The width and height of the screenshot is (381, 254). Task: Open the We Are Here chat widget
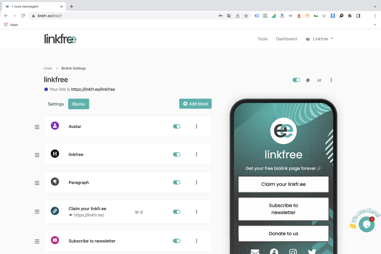click(x=366, y=224)
